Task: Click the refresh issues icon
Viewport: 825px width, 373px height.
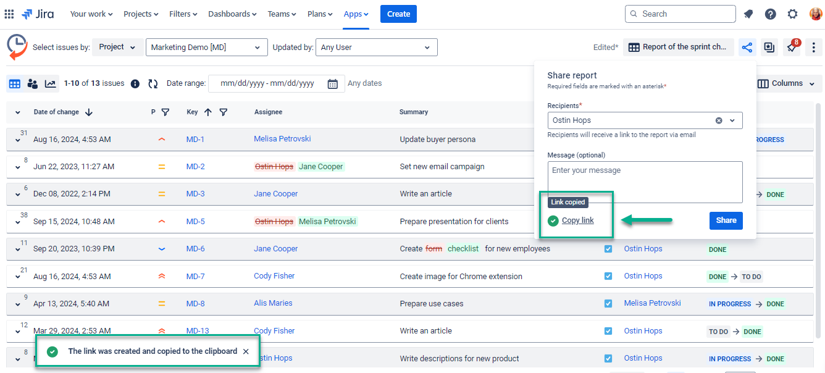Action: click(x=153, y=83)
